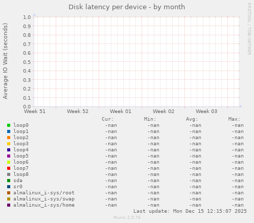The image size is (254, 223).
Task: Click the sda Max -nan value
Action: [238, 181]
